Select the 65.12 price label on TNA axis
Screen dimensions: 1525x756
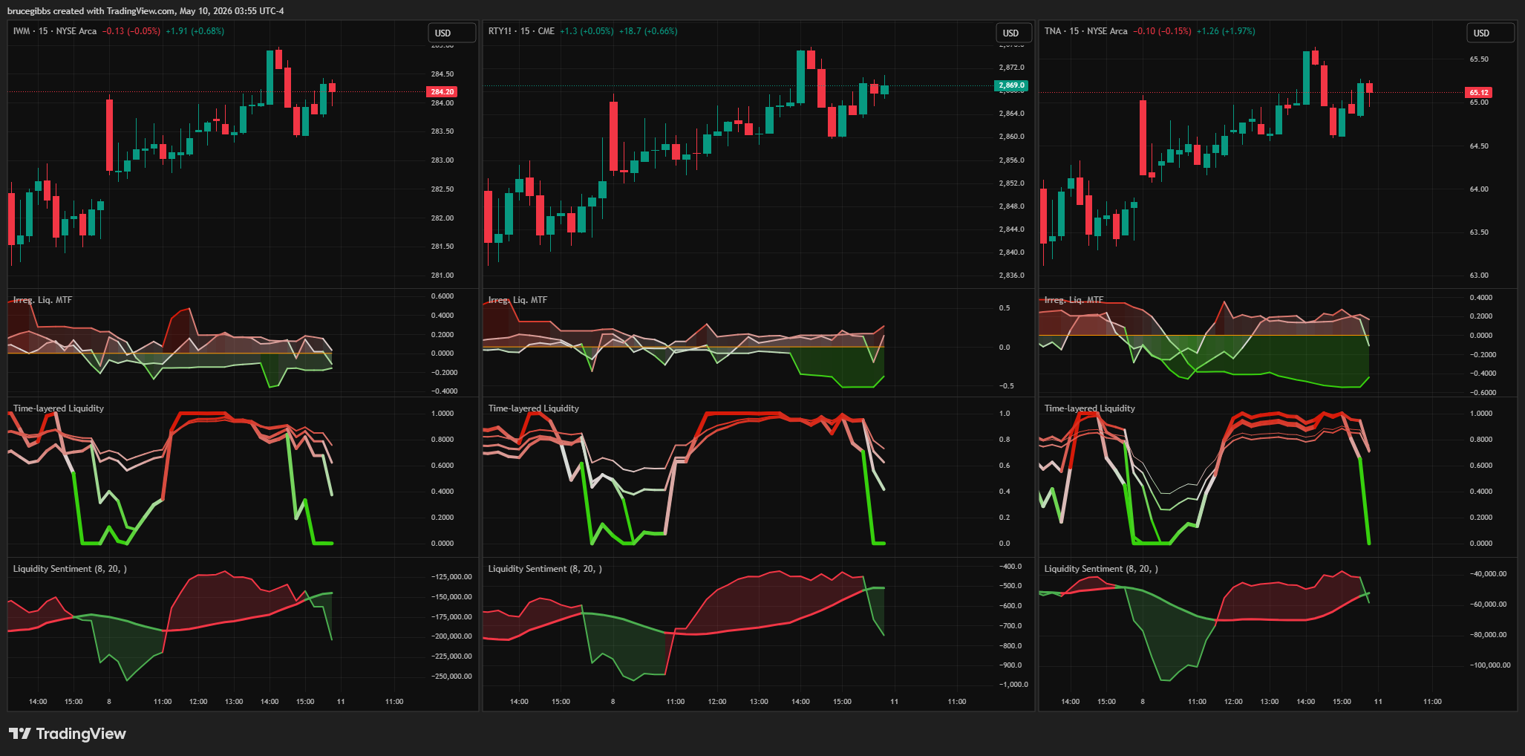1479,93
